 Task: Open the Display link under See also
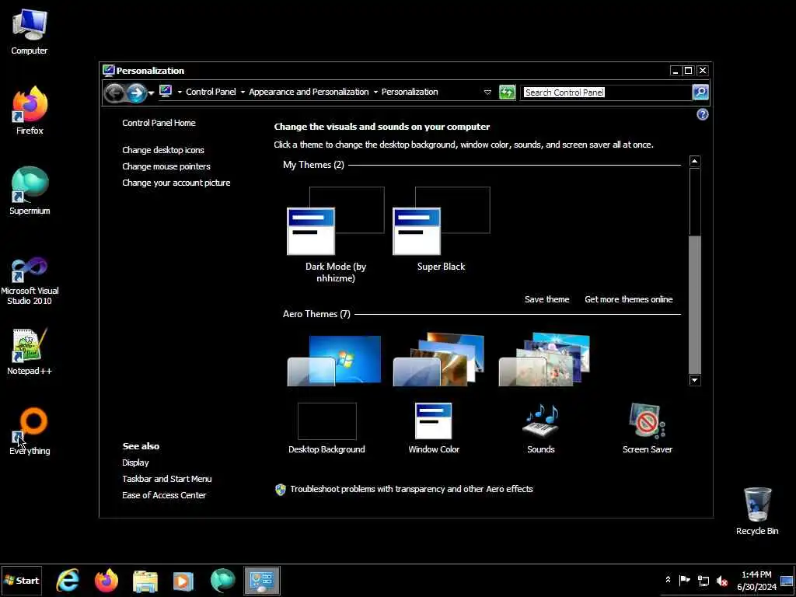tap(135, 463)
